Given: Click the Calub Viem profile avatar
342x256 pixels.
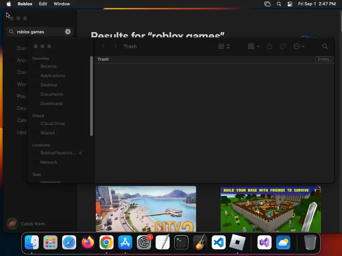Looking at the screenshot, I should pyautogui.click(x=12, y=224).
